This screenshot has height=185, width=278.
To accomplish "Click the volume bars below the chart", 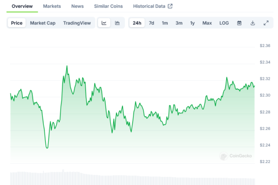I will [131, 178].
